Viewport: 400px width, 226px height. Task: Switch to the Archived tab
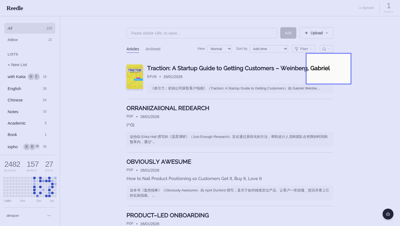tap(153, 49)
